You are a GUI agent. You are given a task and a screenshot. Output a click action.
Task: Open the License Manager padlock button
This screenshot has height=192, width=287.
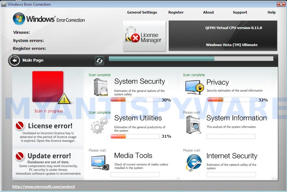point(144,36)
